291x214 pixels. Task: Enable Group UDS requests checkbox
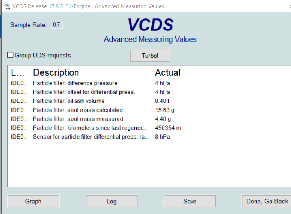coord(10,55)
